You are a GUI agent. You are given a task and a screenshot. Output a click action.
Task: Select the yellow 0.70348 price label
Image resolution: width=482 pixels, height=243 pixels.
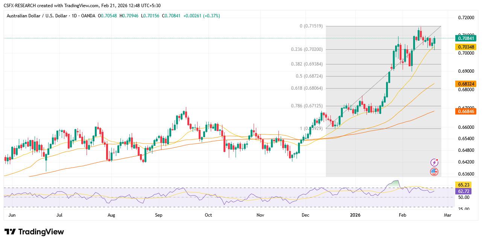pyautogui.click(x=466, y=47)
